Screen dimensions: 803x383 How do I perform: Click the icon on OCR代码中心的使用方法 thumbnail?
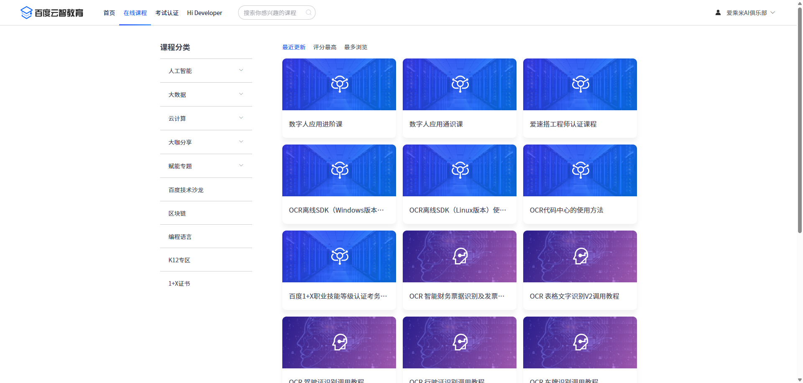click(581, 170)
